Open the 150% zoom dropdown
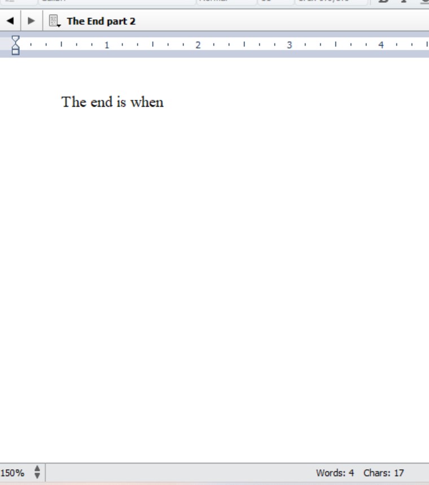This screenshot has height=485, width=429. pyautogui.click(x=12, y=473)
